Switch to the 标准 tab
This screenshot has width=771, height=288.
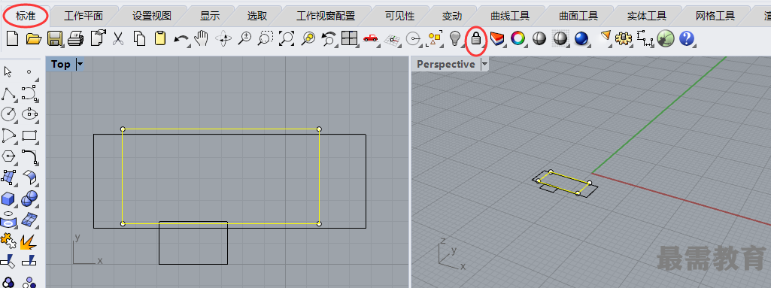coord(26,17)
